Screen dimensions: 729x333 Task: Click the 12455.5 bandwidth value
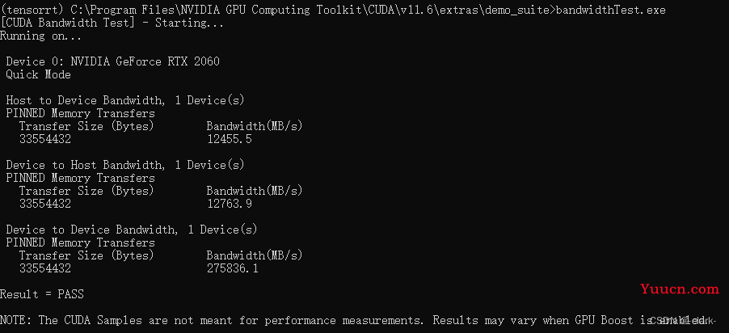tap(230, 139)
